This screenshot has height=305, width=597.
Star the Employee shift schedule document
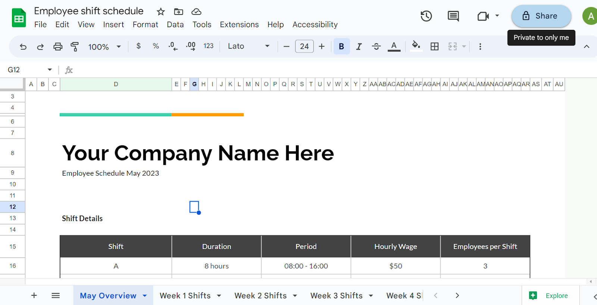coord(161,12)
